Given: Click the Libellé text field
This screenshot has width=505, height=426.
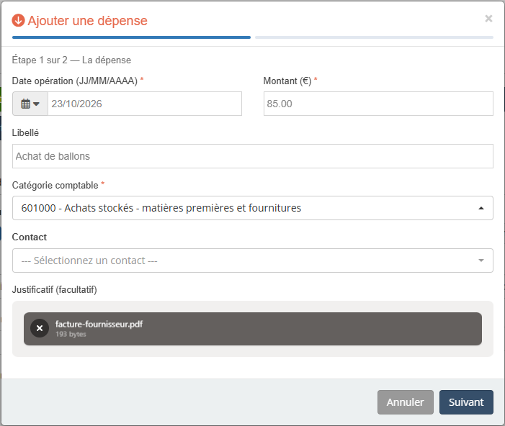Looking at the screenshot, I should [252, 156].
